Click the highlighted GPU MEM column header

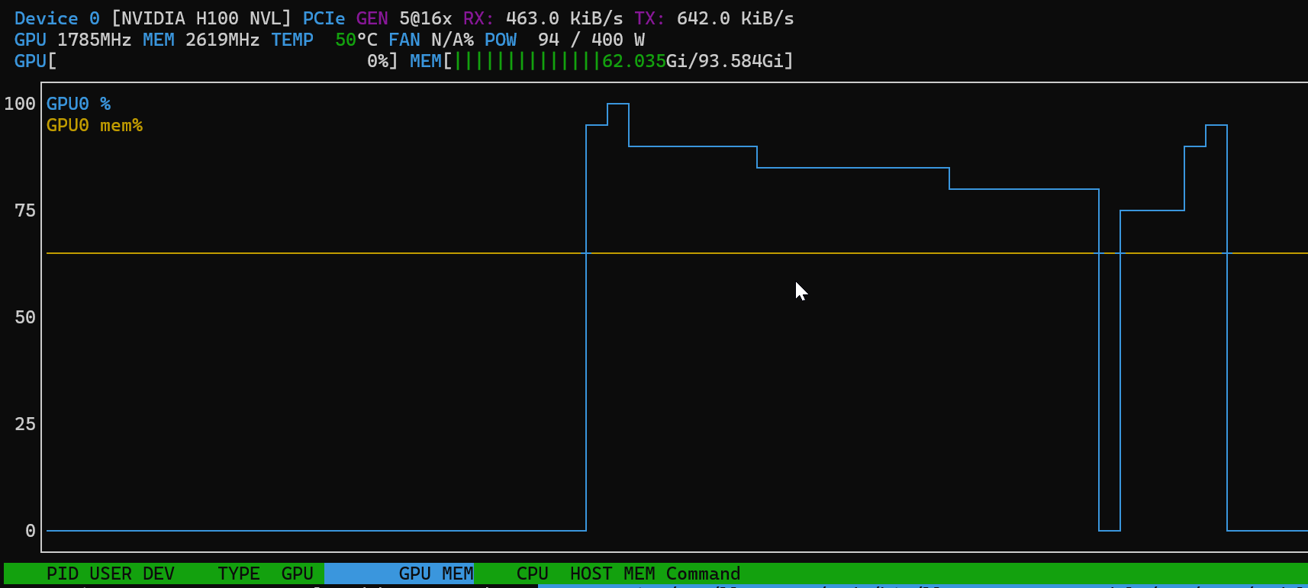[399, 574]
